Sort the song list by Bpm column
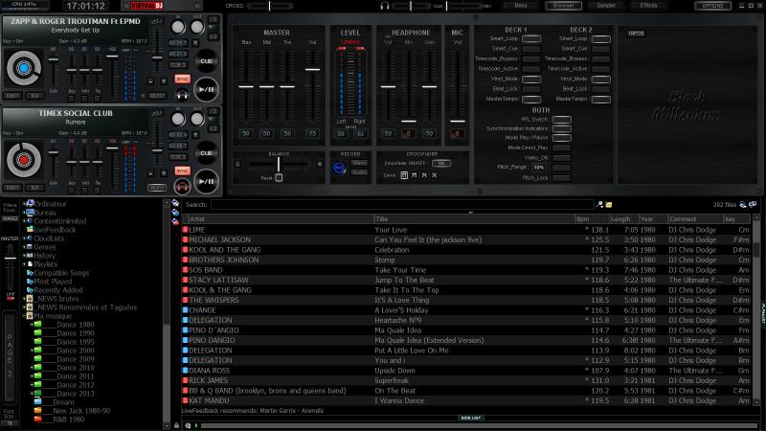766x431 pixels. pos(592,219)
